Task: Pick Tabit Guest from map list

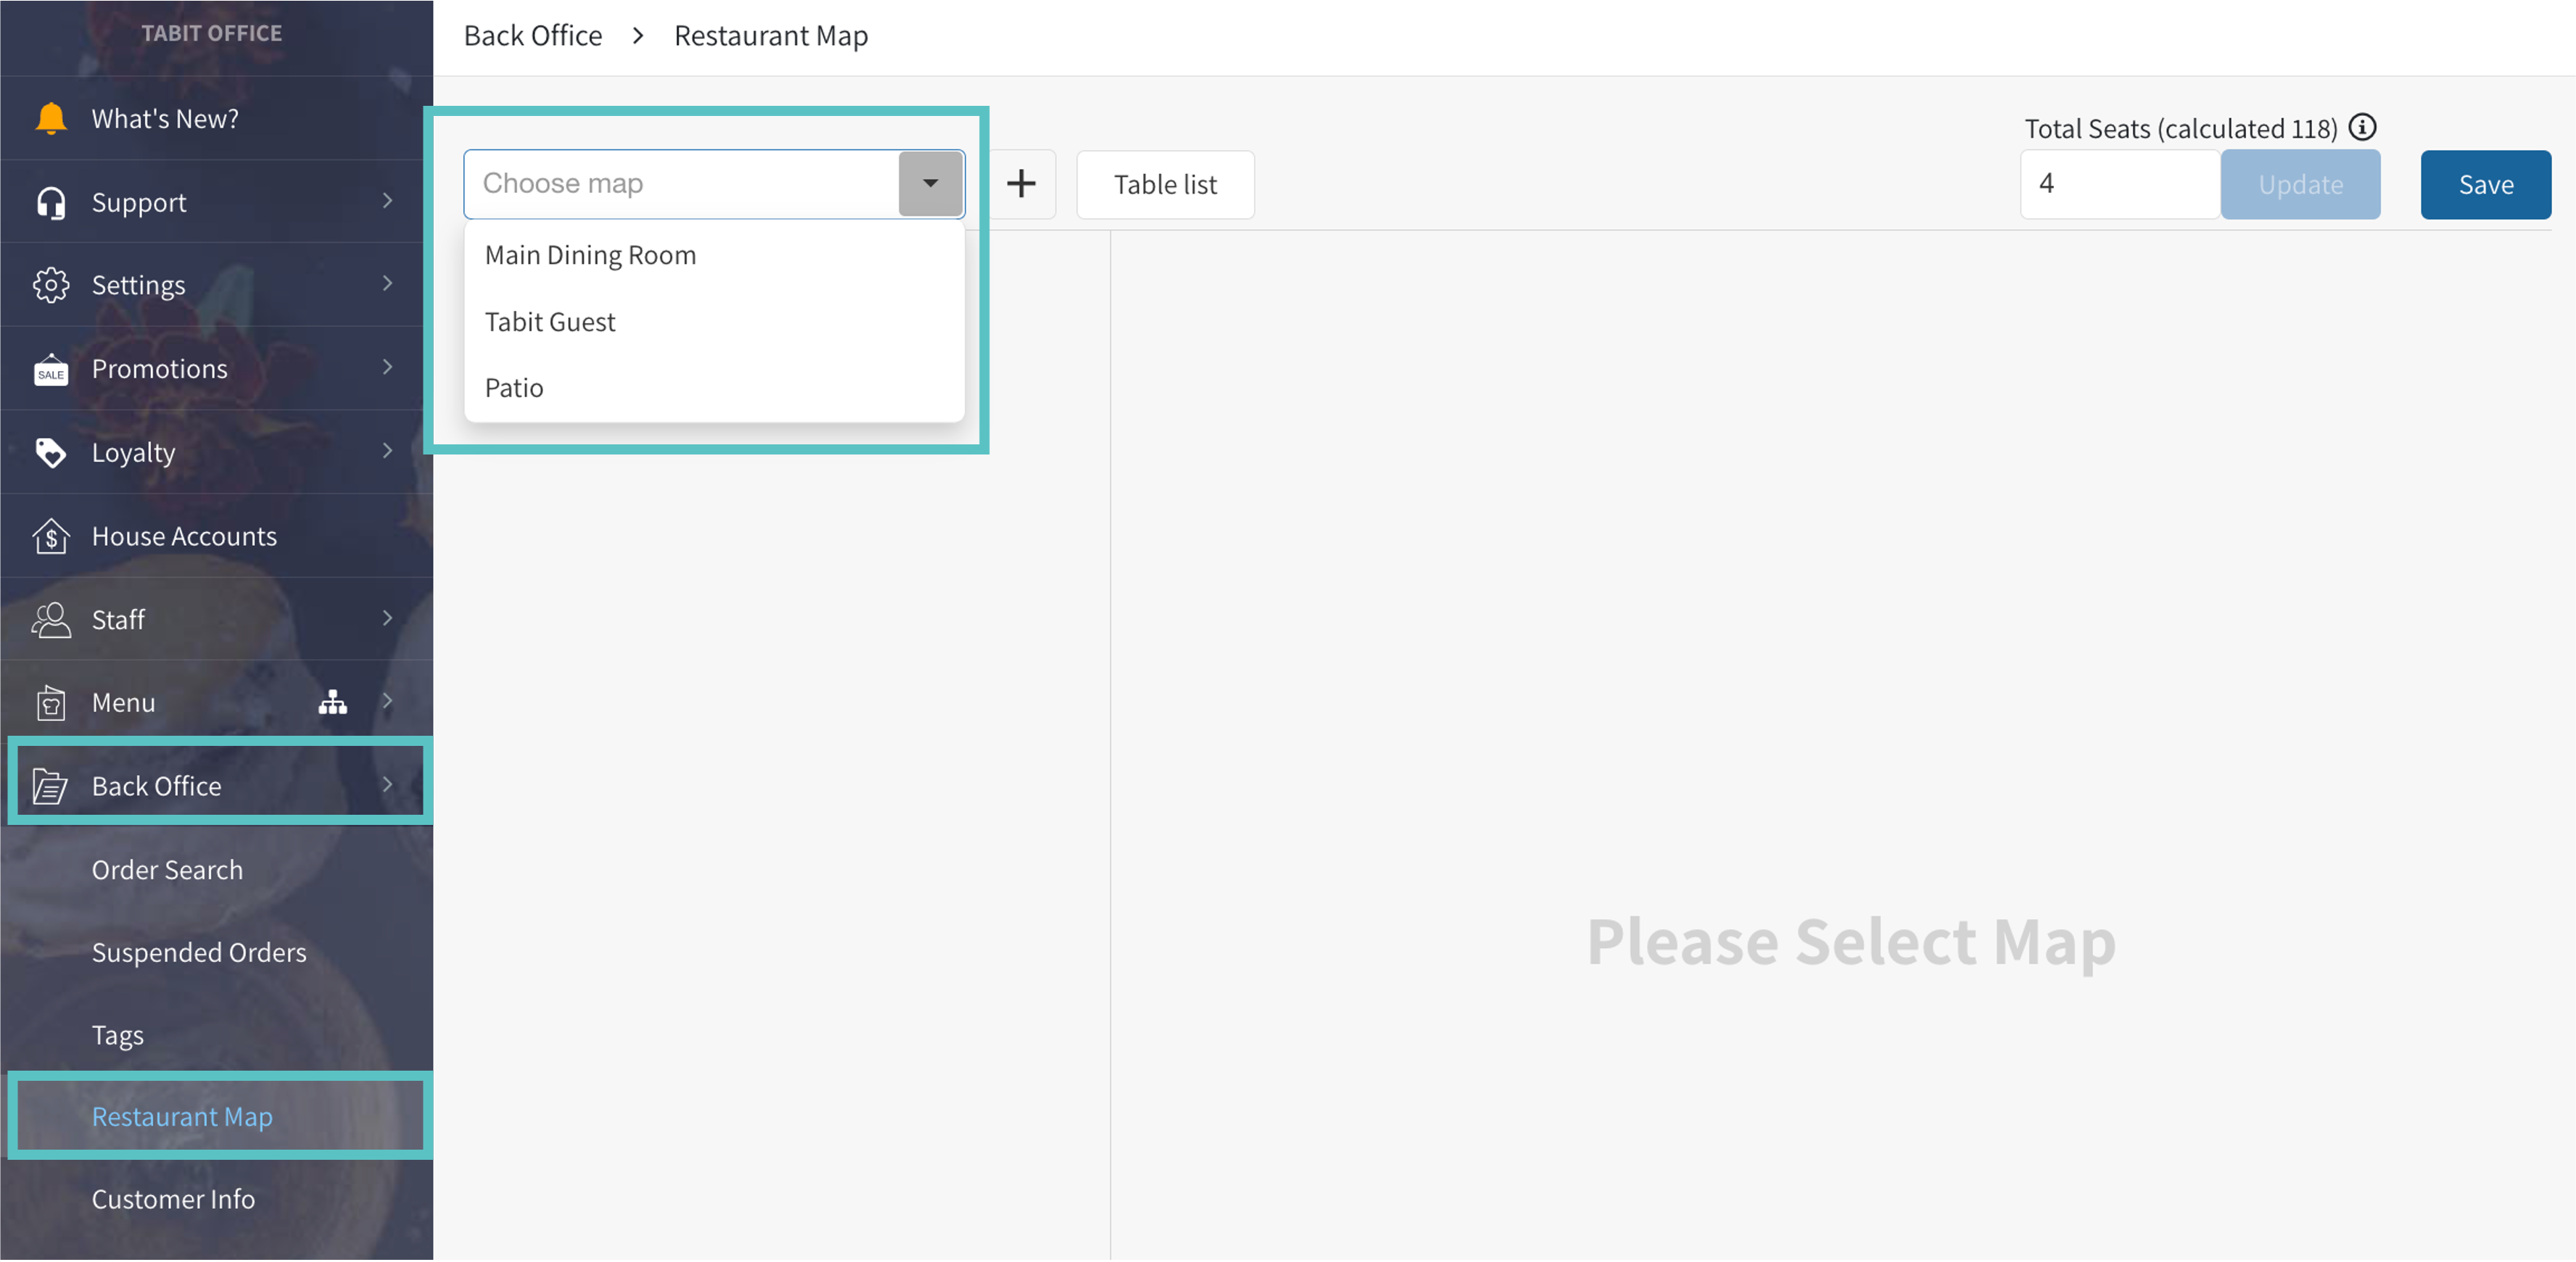Action: tap(550, 322)
